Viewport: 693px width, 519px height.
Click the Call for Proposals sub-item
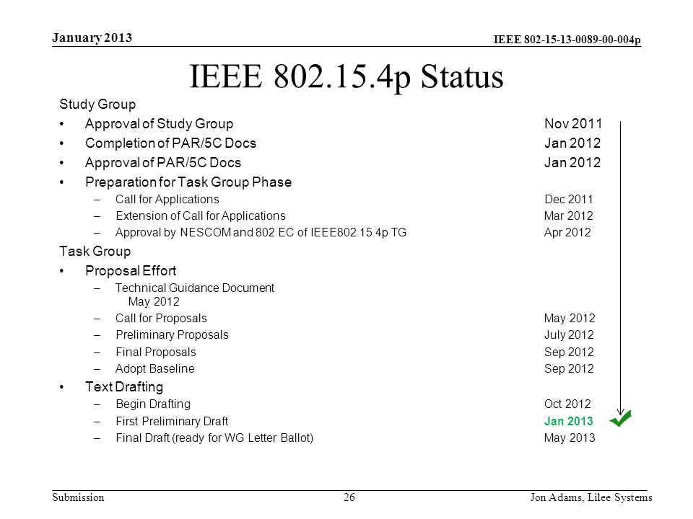(x=161, y=318)
